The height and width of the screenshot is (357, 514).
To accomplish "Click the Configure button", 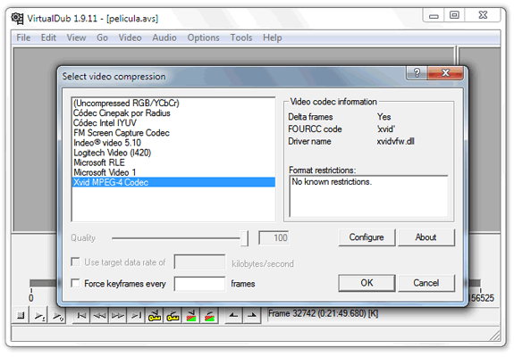I will [x=367, y=237].
